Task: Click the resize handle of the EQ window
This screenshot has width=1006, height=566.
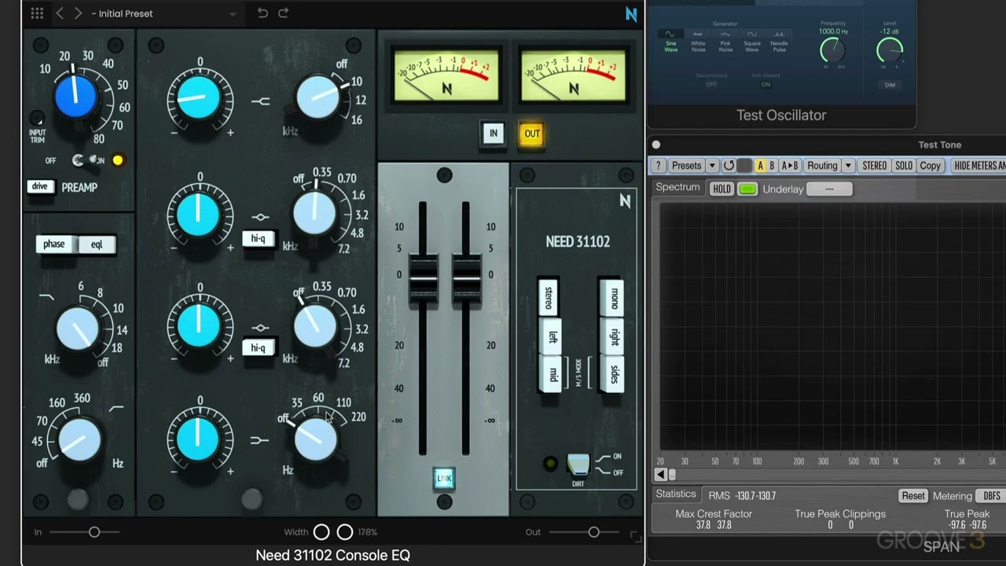Action: [636, 537]
